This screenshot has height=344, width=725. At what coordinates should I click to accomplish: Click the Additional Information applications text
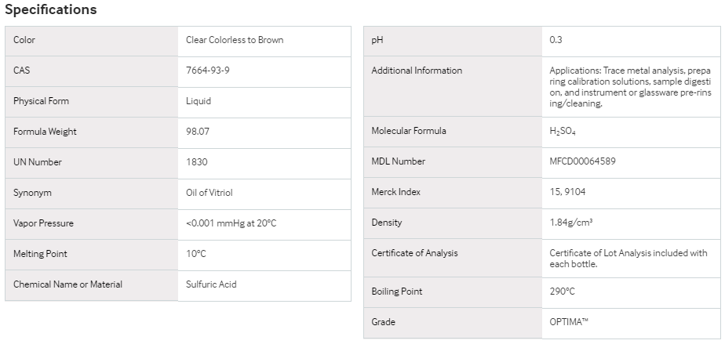(x=630, y=87)
